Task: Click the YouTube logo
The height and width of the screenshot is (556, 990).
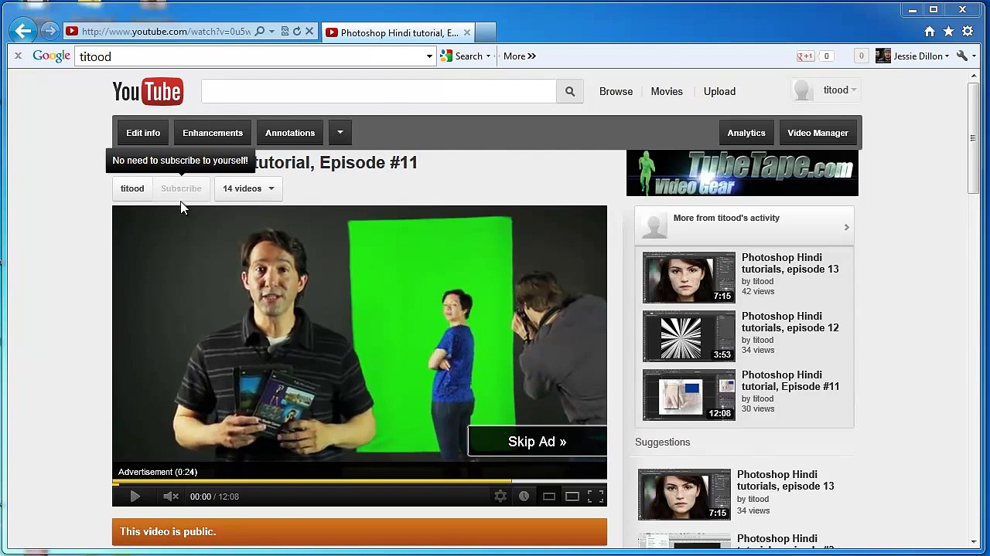Action: [x=148, y=91]
